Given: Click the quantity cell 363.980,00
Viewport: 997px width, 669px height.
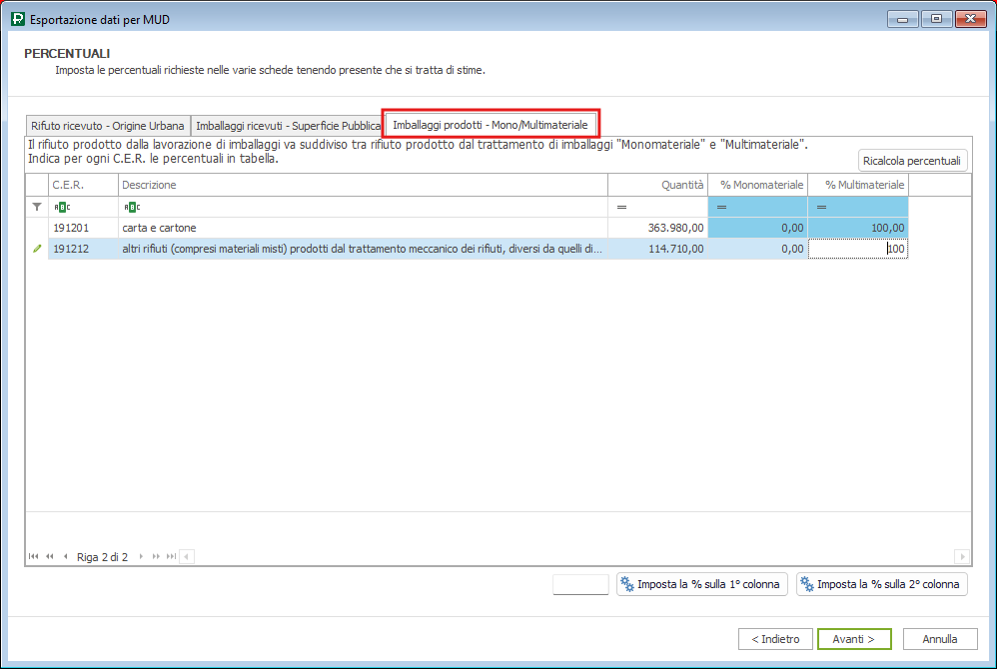Looking at the screenshot, I should pyautogui.click(x=657, y=228).
